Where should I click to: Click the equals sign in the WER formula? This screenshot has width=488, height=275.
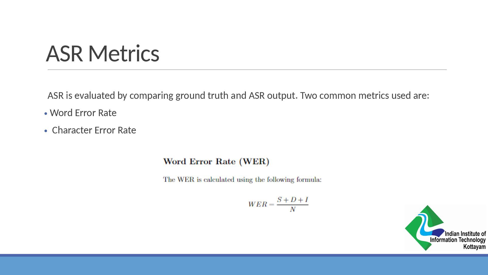point(271,204)
